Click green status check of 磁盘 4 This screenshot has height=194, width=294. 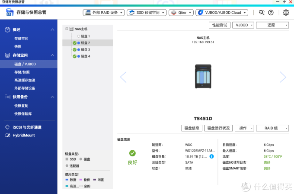click(74, 56)
